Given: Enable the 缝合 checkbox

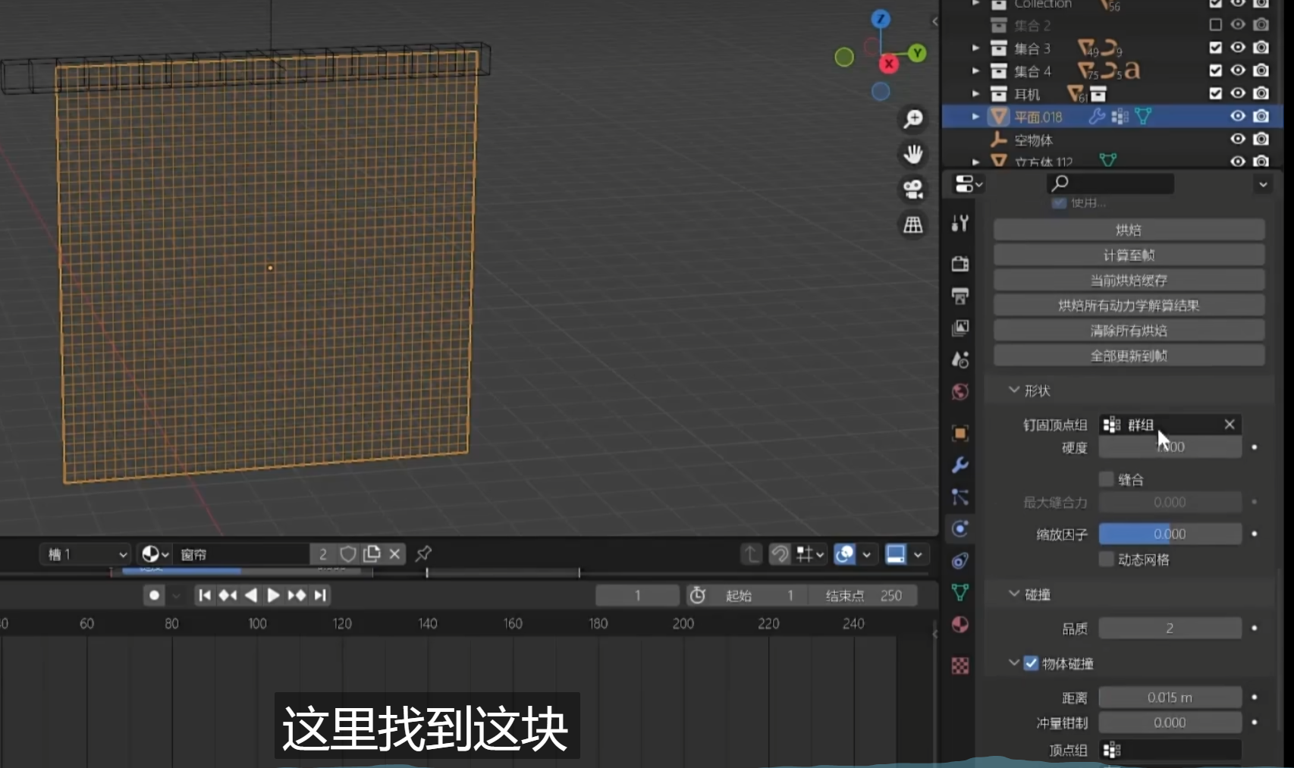Looking at the screenshot, I should (1107, 479).
